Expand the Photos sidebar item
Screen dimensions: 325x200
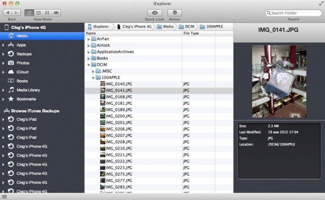pyautogui.click(x=3, y=63)
